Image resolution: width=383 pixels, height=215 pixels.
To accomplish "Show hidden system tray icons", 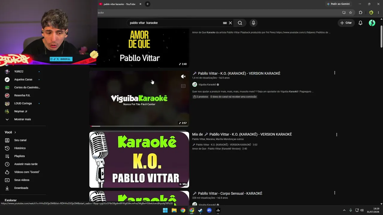I will click(x=344, y=210).
